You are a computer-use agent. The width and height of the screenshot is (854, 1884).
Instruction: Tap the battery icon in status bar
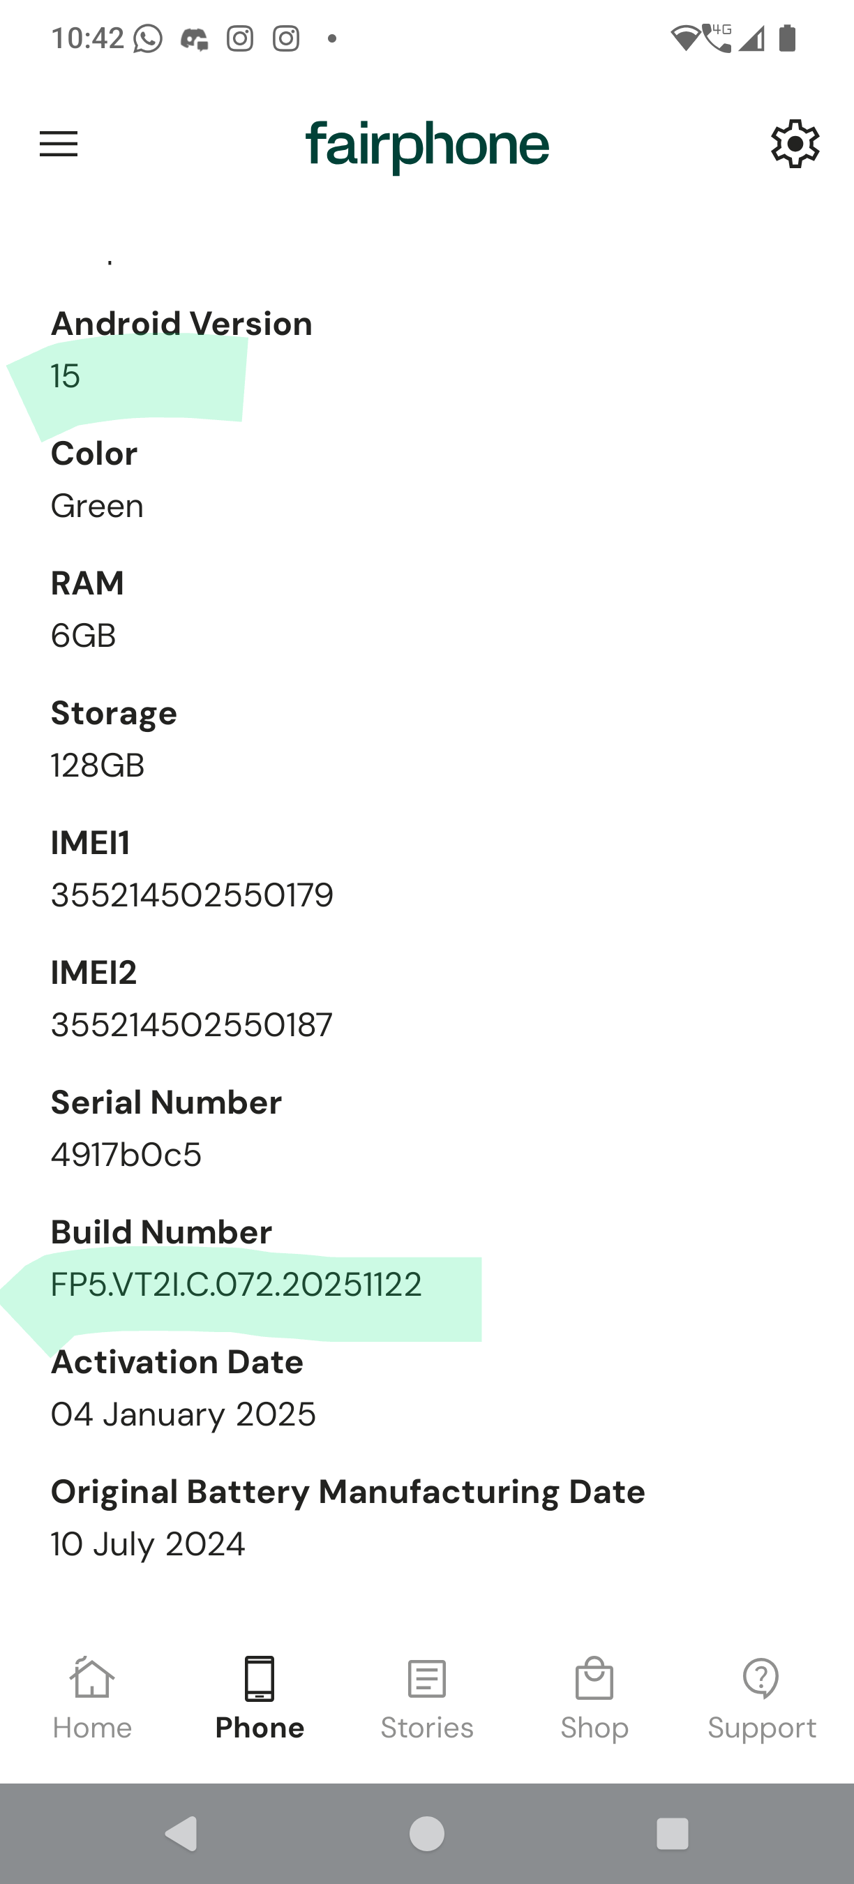(x=788, y=39)
